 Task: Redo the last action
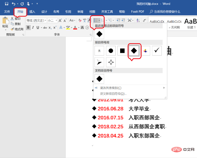(x=22, y=4)
